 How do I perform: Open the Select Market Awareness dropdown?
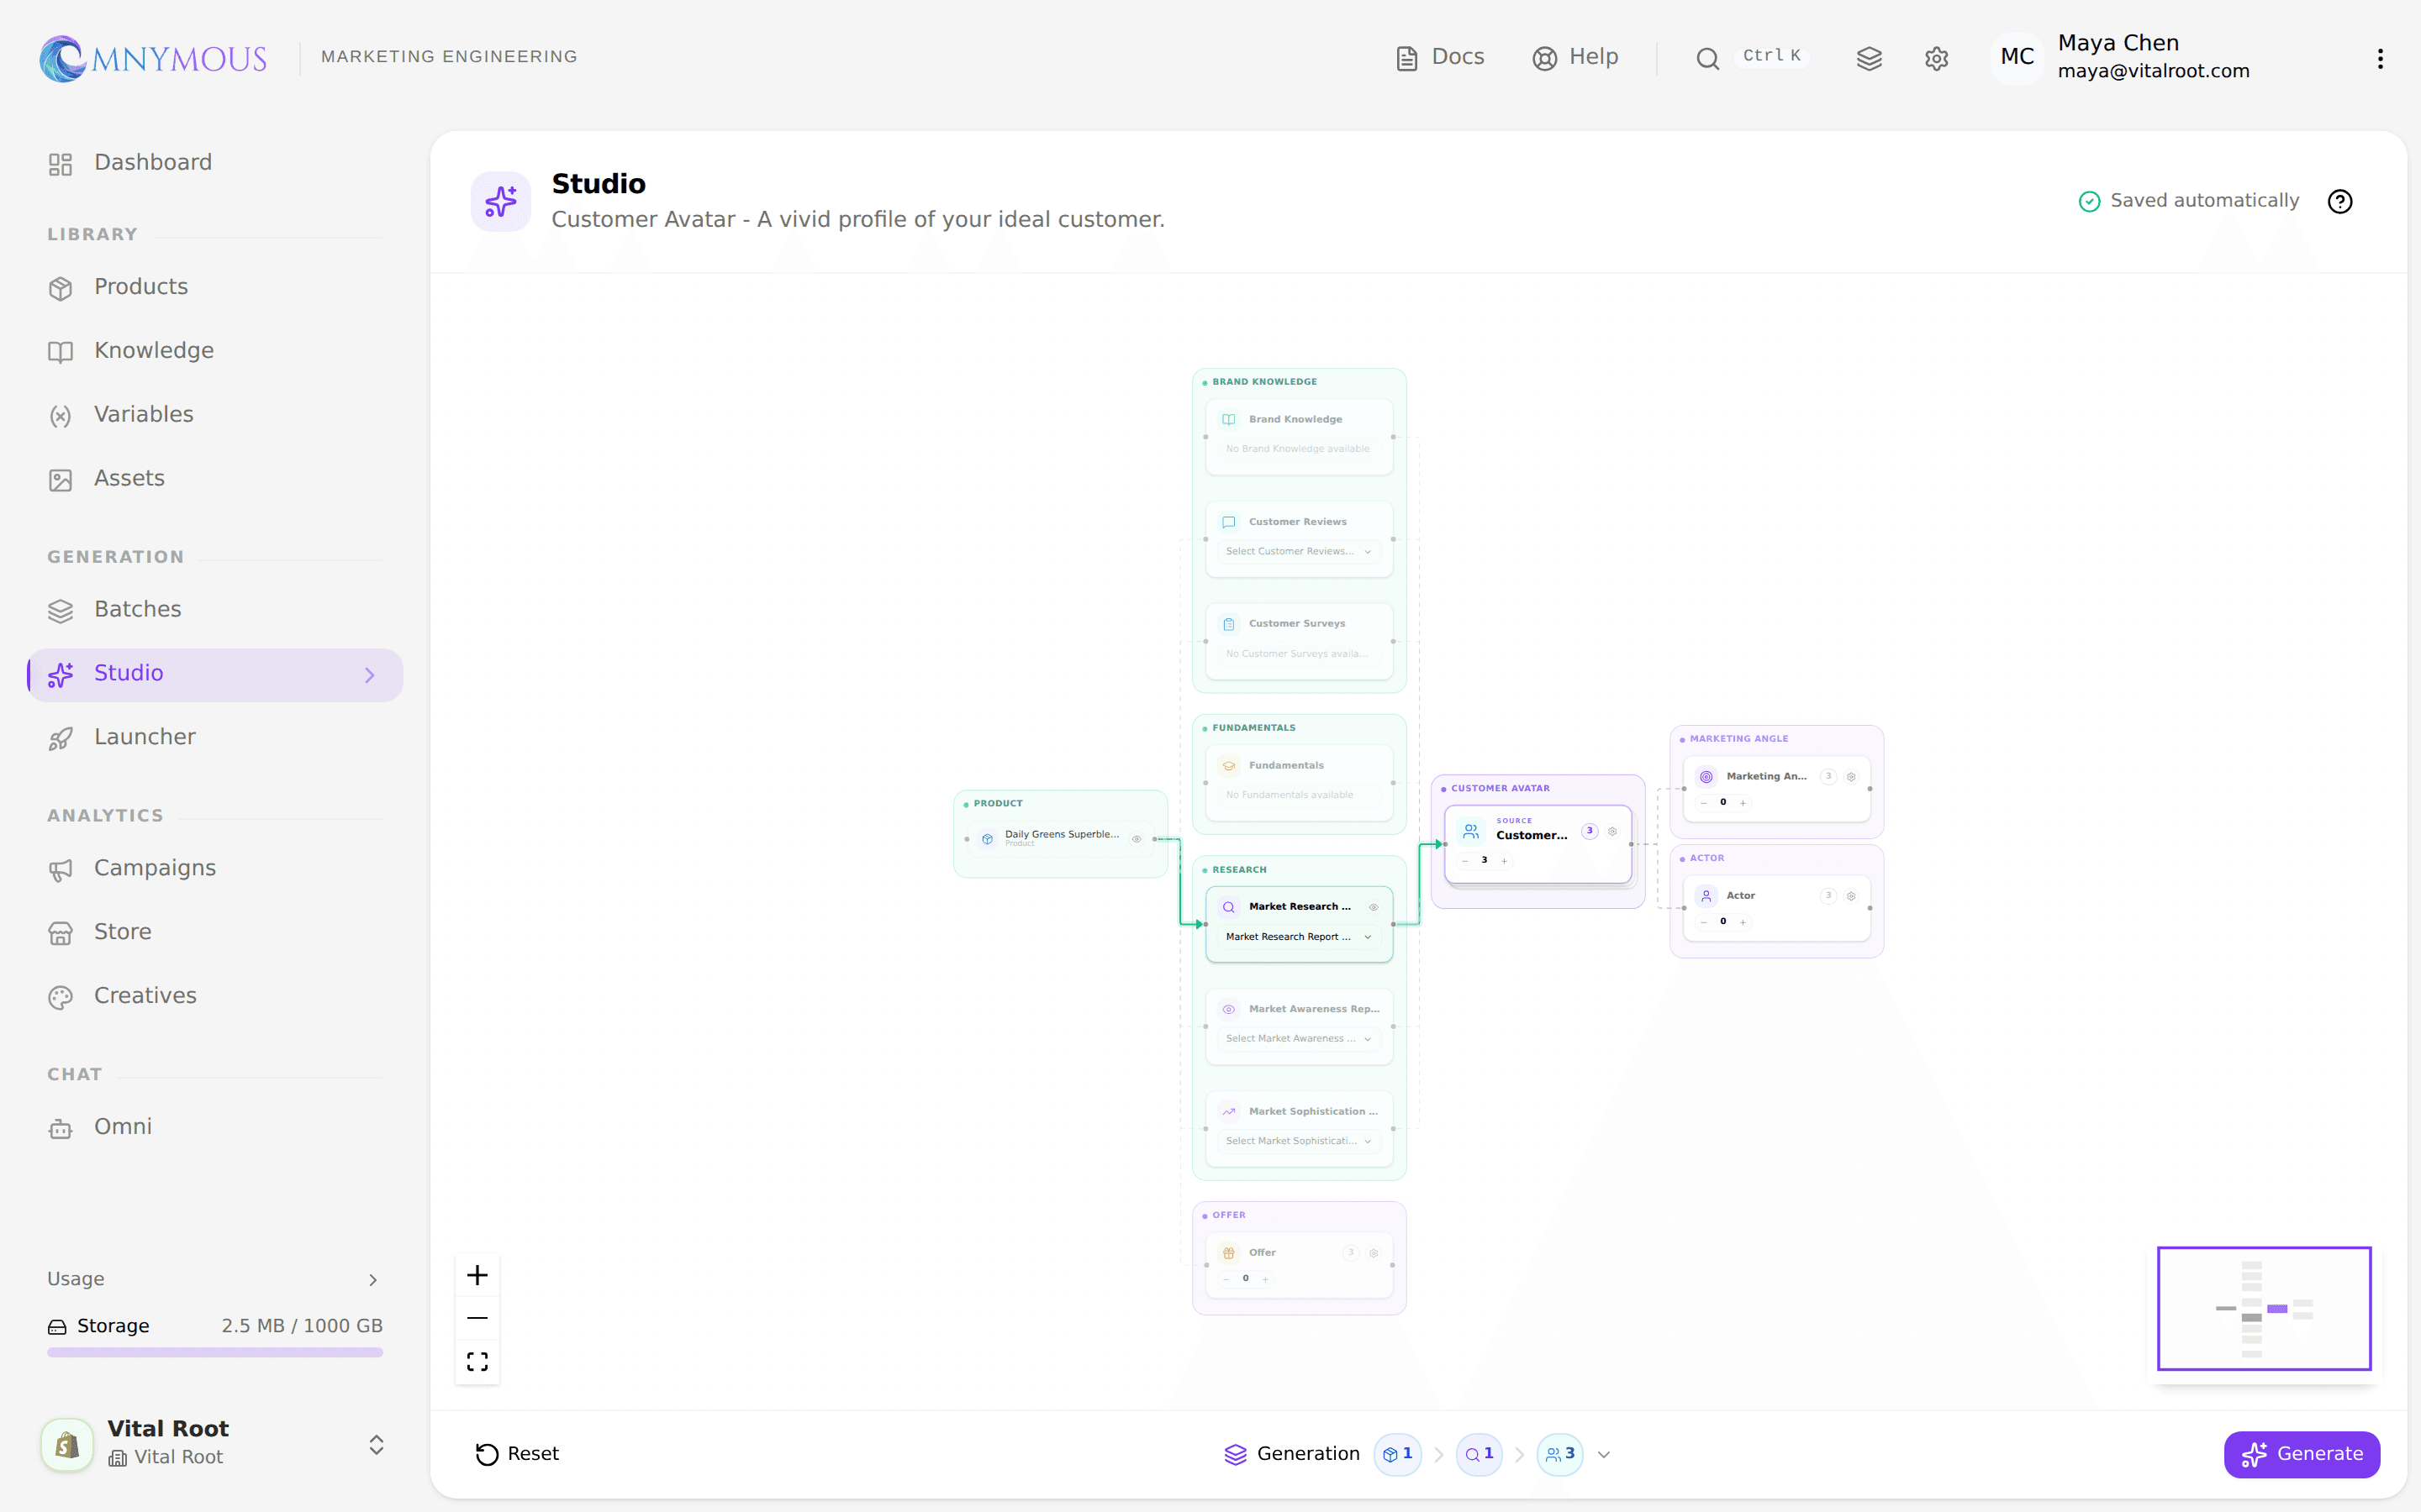[1299, 1039]
